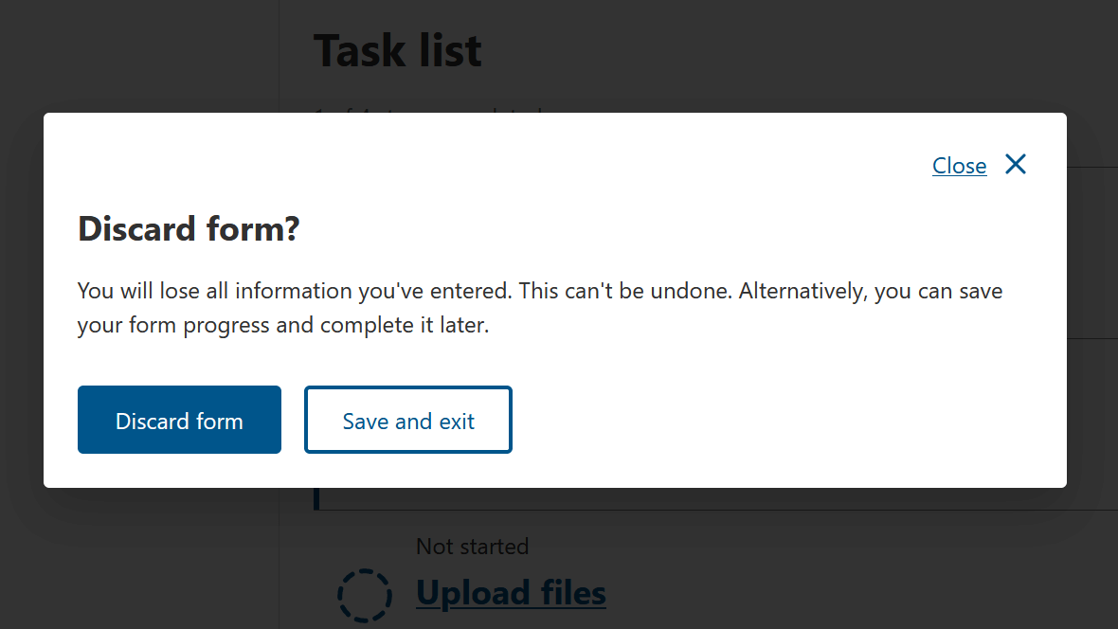Click the Task list page heading

[x=397, y=50]
